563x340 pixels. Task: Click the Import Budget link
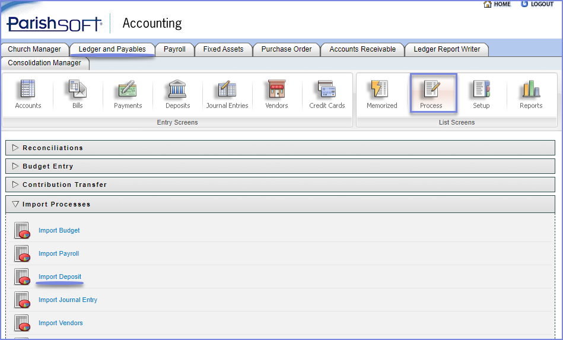[59, 230]
